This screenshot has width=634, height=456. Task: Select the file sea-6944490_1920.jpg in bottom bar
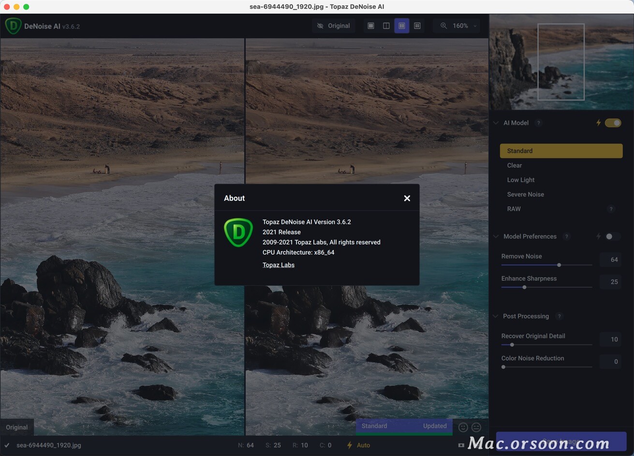pos(49,445)
